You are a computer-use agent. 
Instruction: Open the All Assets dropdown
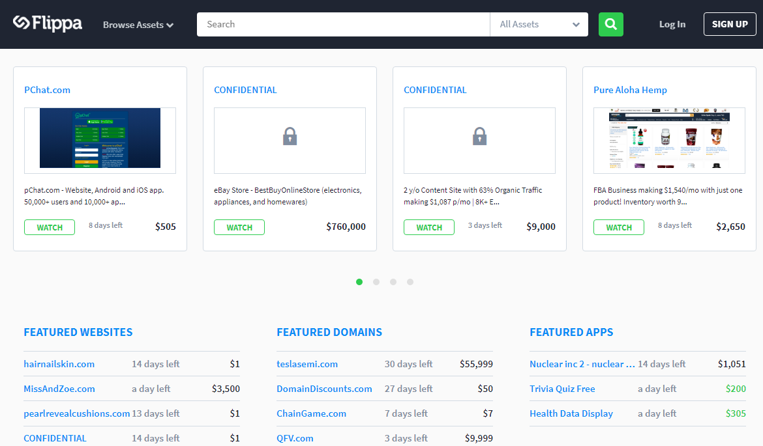tap(539, 24)
